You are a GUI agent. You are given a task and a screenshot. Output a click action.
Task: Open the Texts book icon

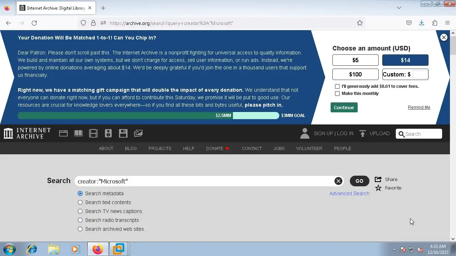coord(78,133)
